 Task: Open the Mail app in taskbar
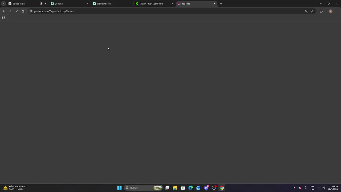[198, 188]
